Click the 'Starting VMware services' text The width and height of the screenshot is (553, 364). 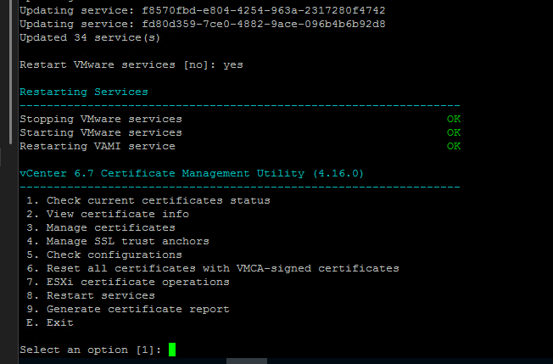click(x=101, y=132)
